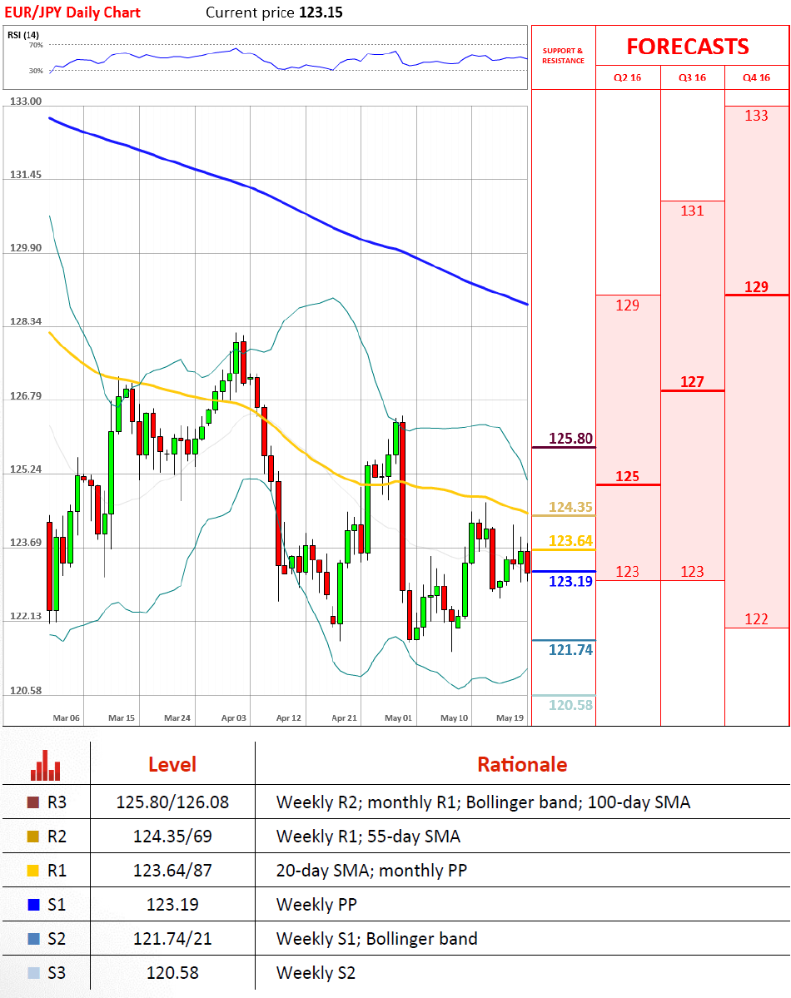Select the Q3 16 column header
This screenshot has height=998, width=791.
(692, 77)
